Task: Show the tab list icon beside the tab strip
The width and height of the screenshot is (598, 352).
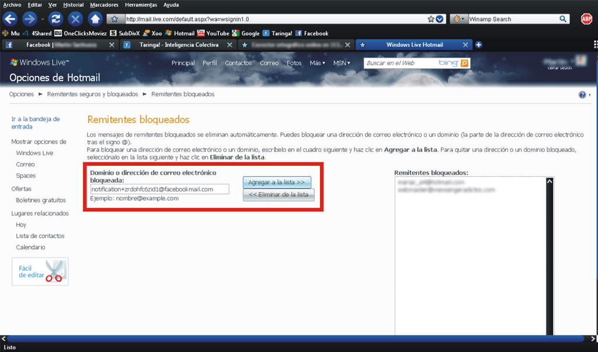Action: pos(595,45)
